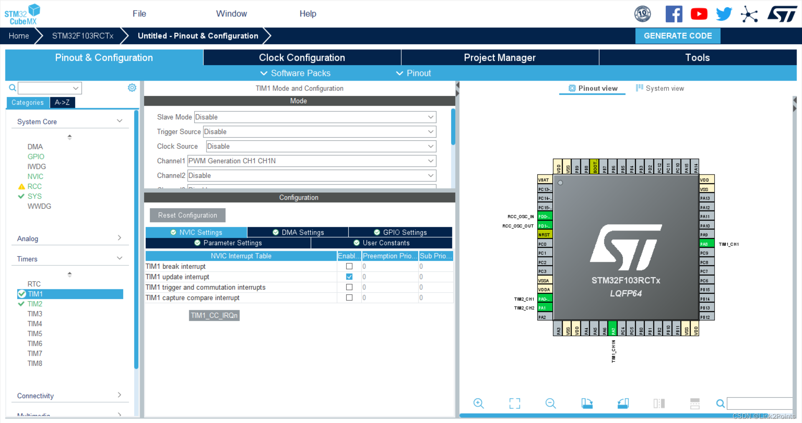Click the NRST pin on chip
The width and height of the screenshot is (802, 423).
pos(545,235)
